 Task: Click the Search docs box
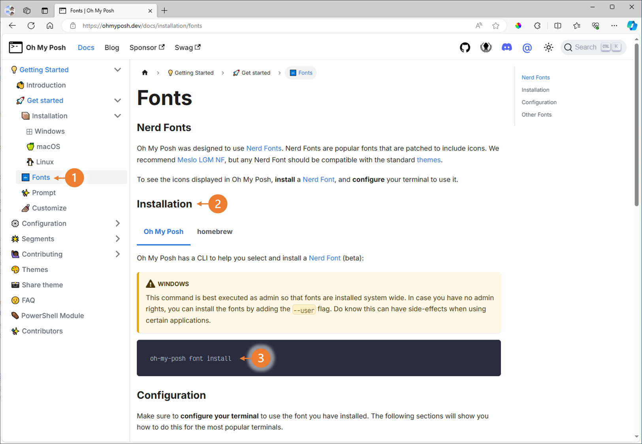click(x=593, y=47)
